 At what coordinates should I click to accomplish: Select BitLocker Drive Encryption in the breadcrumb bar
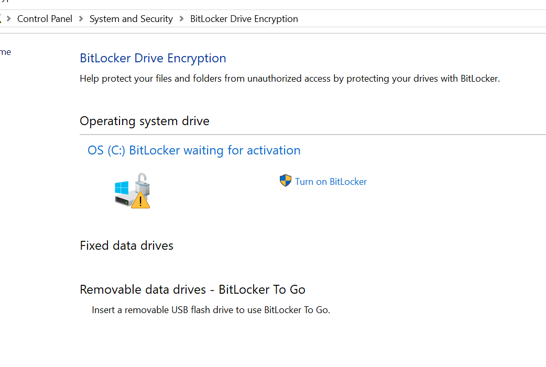[x=244, y=18]
